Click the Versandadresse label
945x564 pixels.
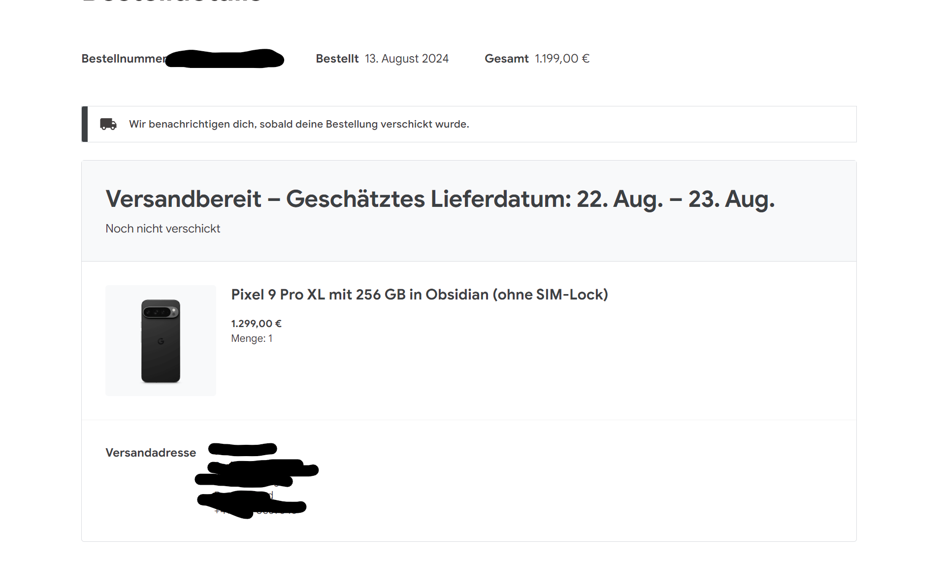pos(151,453)
